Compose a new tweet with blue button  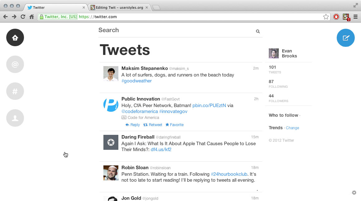pyautogui.click(x=345, y=38)
